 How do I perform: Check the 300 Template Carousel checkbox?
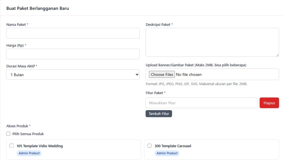coord(149,145)
